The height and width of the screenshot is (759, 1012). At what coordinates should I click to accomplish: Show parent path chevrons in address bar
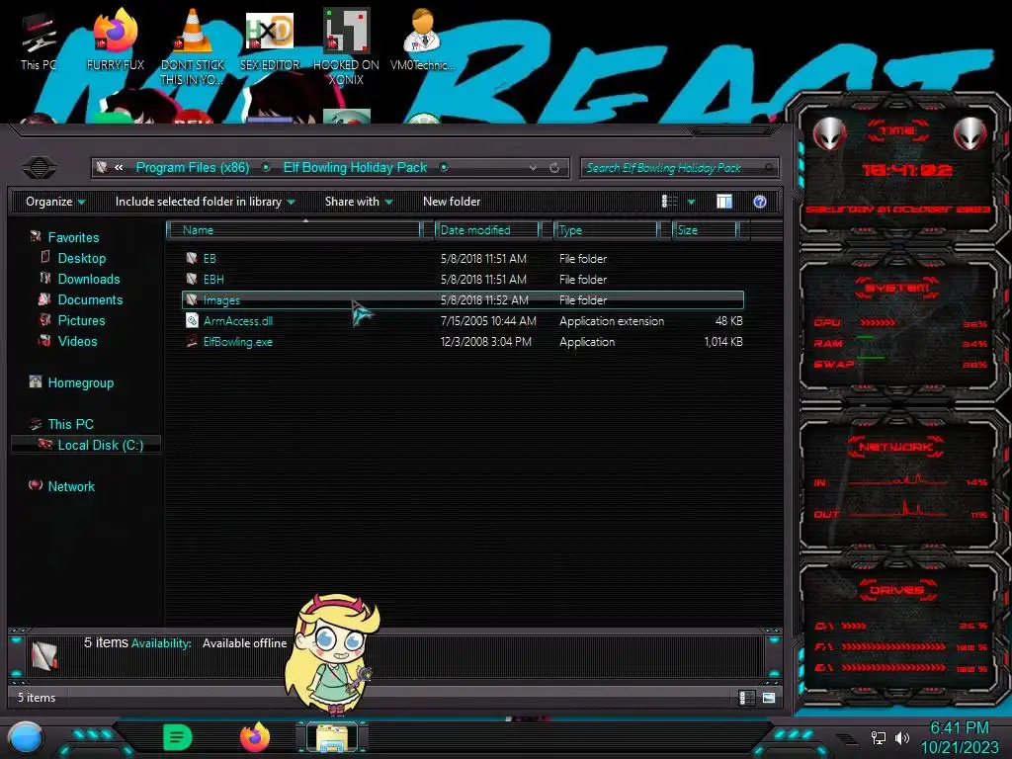click(x=119, y=168)
